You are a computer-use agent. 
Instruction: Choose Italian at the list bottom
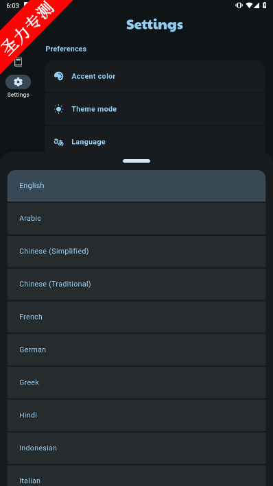click(136, 476)
